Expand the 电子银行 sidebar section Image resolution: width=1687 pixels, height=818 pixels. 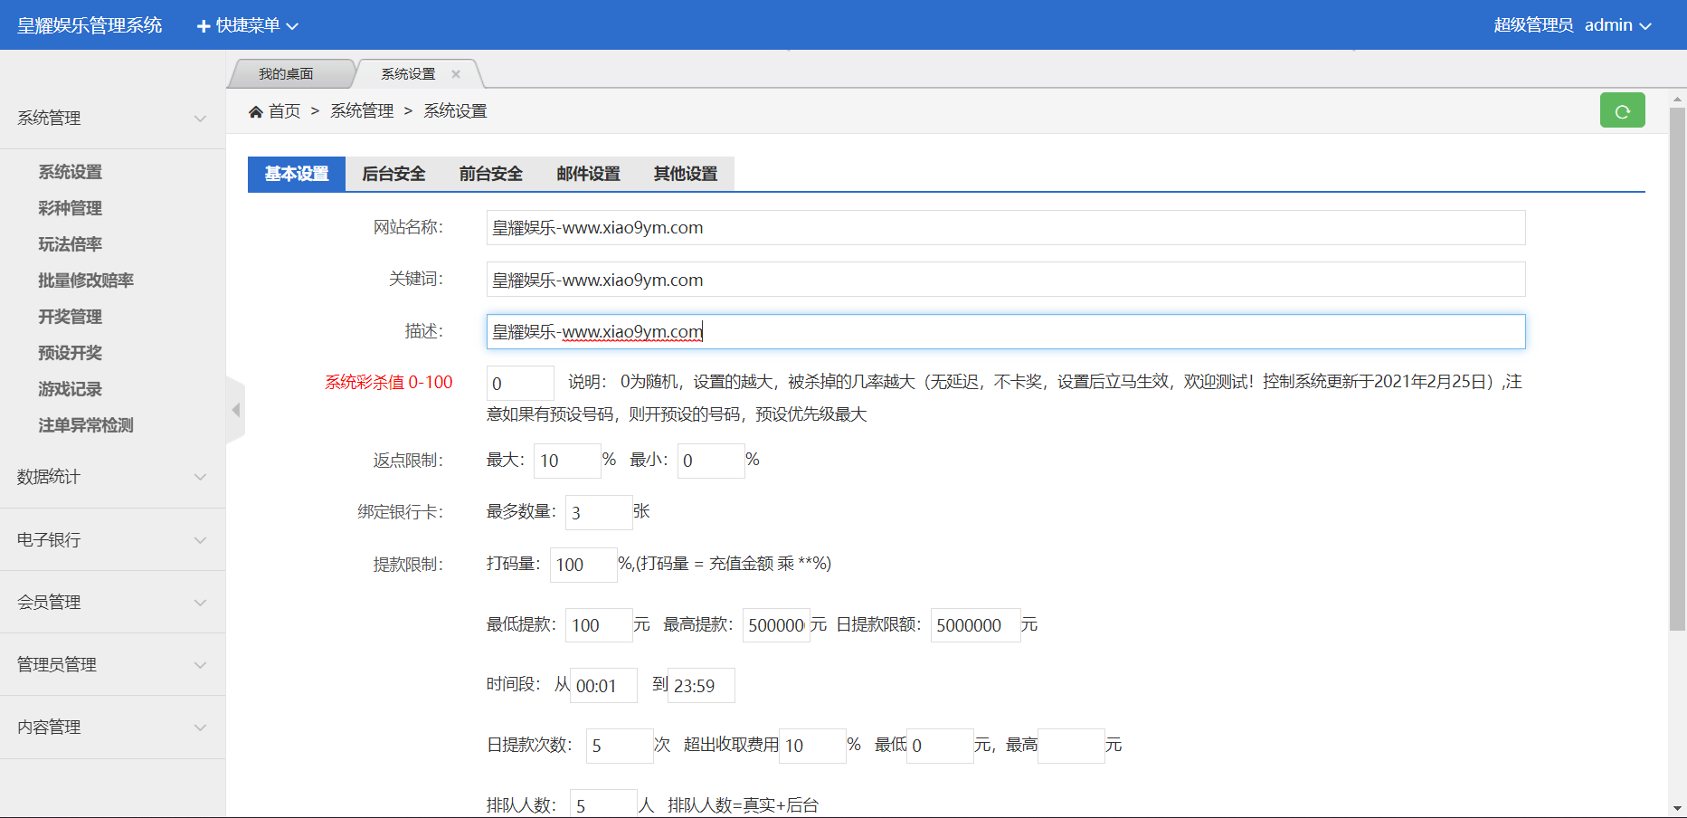112,540
